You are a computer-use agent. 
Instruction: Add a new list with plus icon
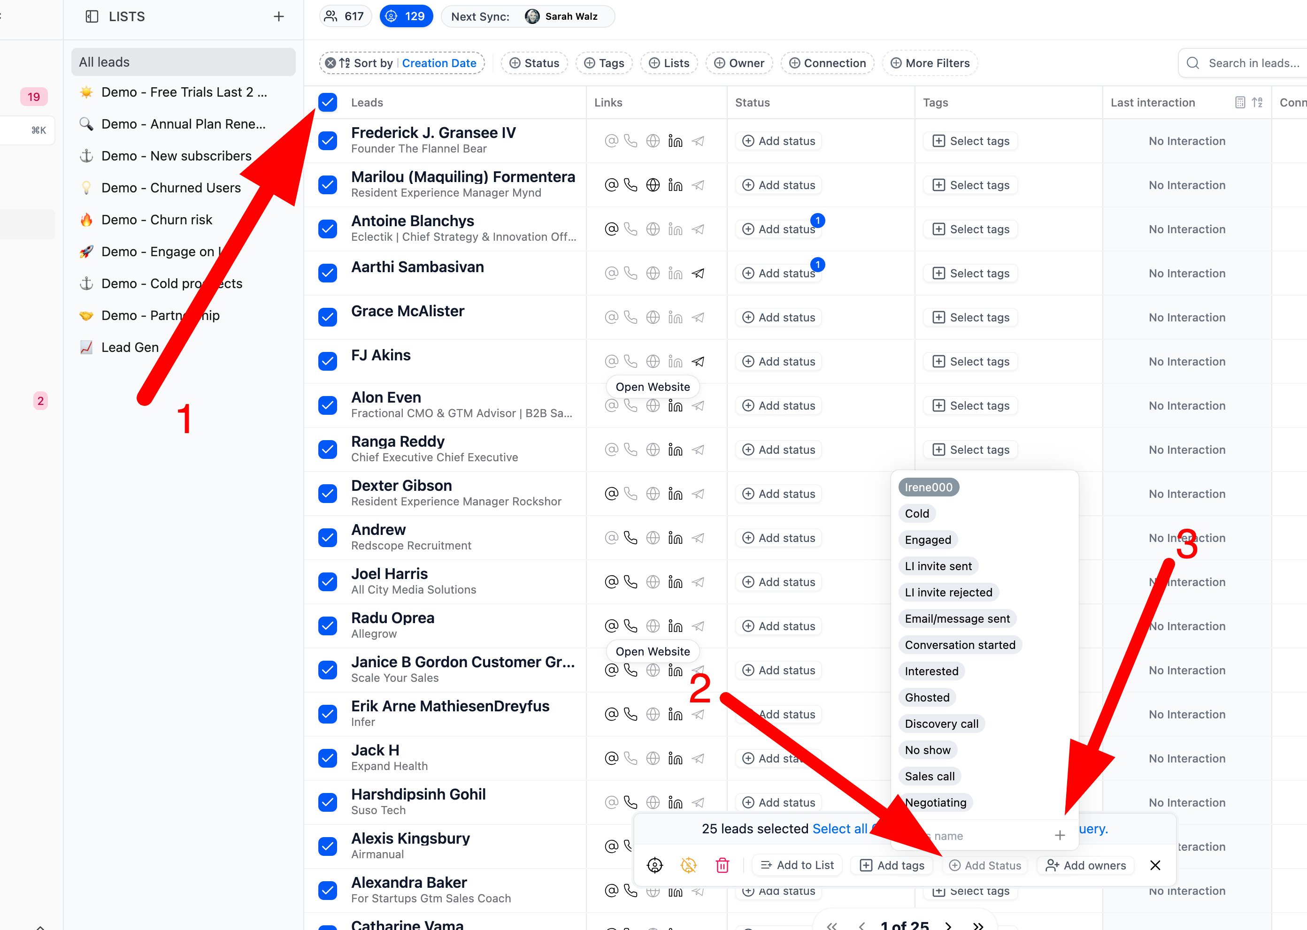click(x=278, y=16)
